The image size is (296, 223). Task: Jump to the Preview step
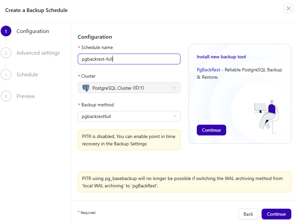[26, 96]
